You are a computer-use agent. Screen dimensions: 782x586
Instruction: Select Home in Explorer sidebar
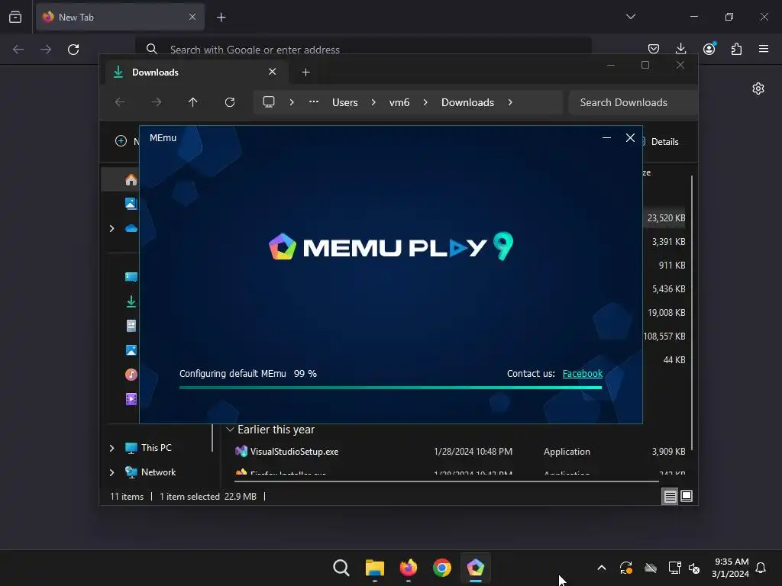(131, 179)
